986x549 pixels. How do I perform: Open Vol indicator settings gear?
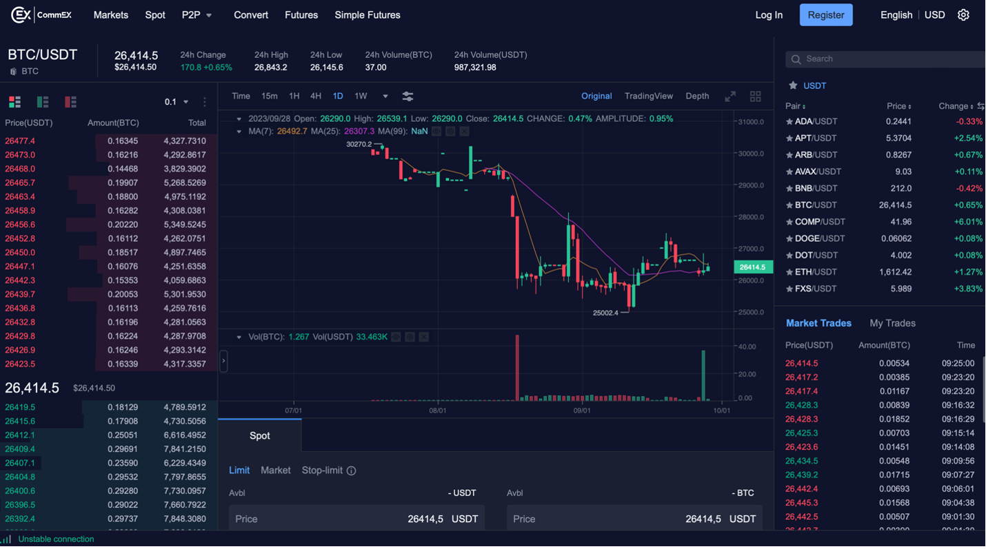(x=410, y=337)
